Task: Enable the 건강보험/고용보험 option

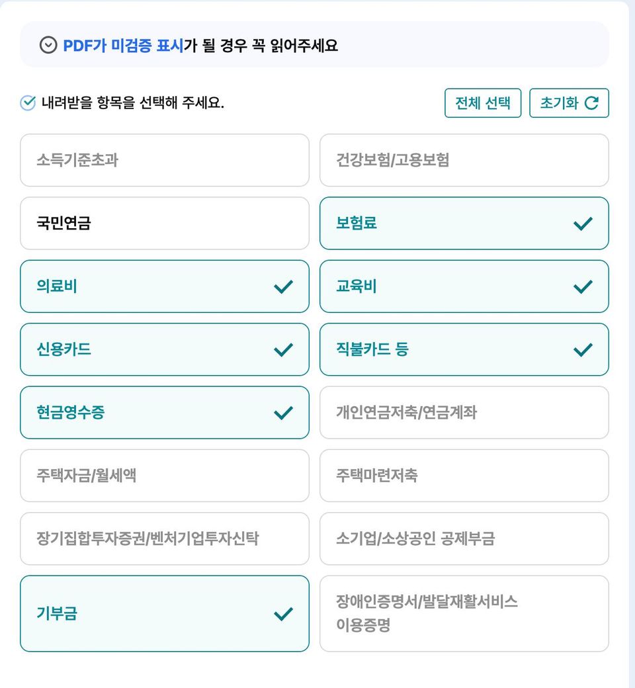Action: point(464,160)
